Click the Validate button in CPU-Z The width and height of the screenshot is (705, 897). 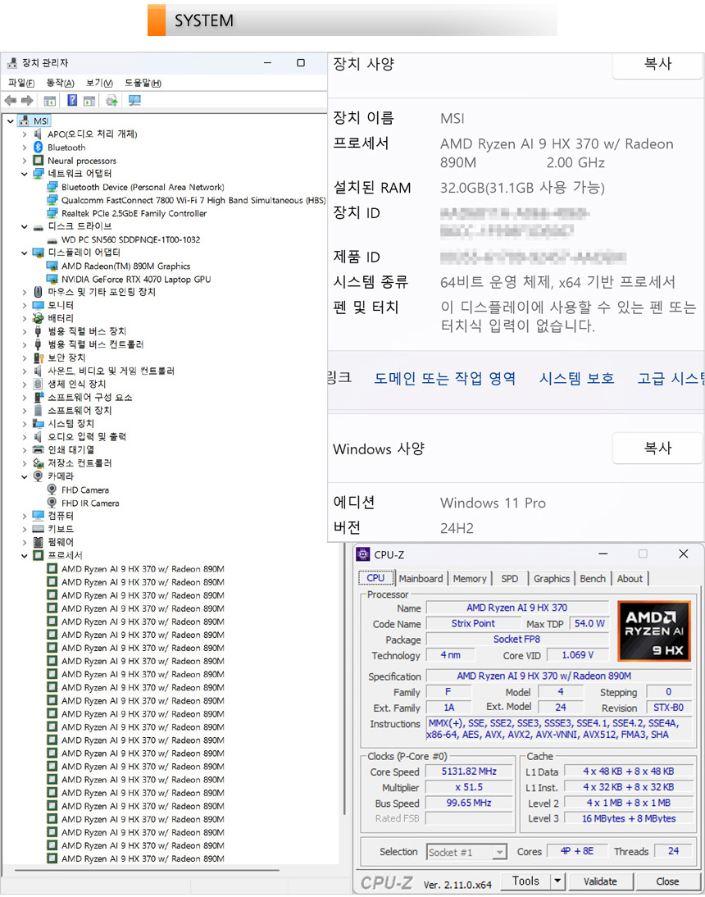(599, 881)
